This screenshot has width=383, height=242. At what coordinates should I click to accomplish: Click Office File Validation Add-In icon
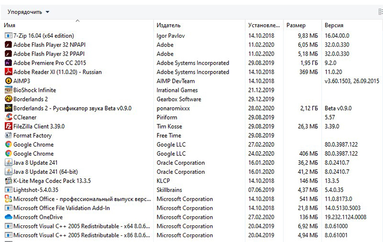[x=8, y=208]
